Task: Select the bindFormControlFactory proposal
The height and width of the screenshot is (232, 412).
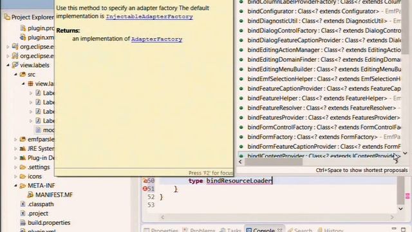Action: coord(320,128)
